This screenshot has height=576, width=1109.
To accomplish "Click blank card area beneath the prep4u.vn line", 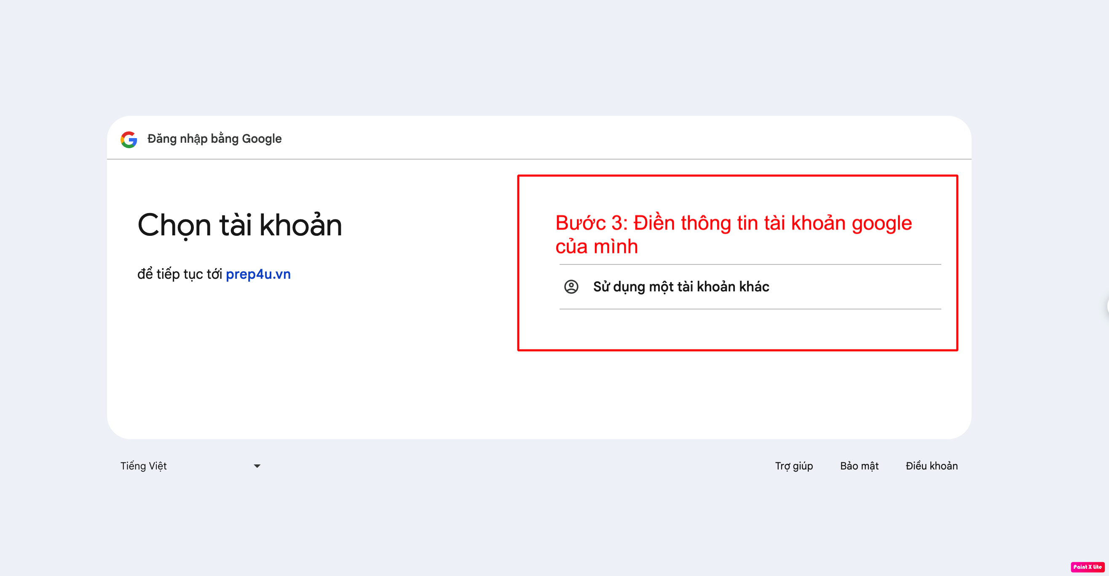I will pyautogui.click(x=301, y=357).
